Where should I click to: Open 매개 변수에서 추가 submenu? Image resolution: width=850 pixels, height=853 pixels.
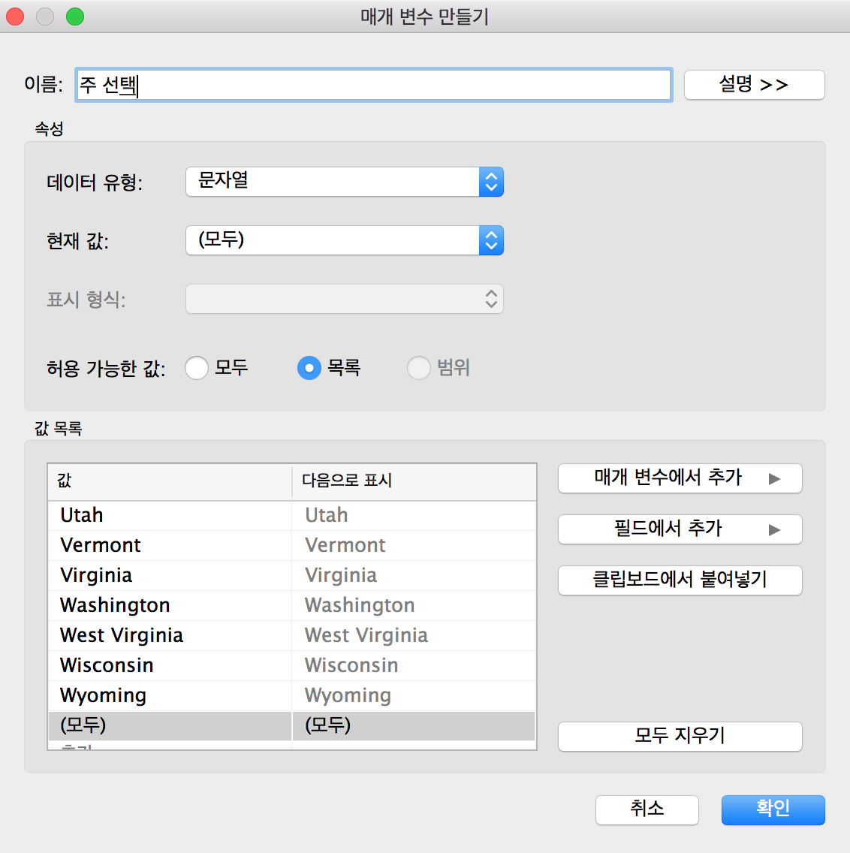tap(680, 478)
